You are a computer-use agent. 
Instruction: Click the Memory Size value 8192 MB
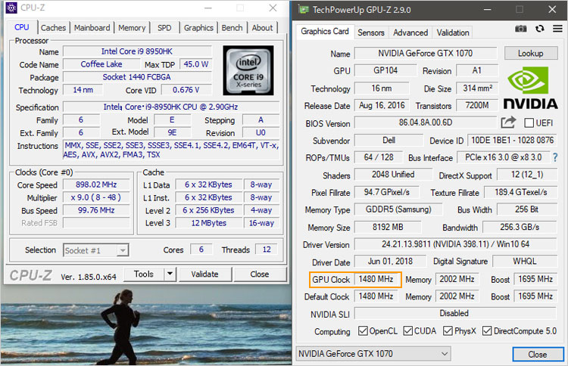[388, 227]
